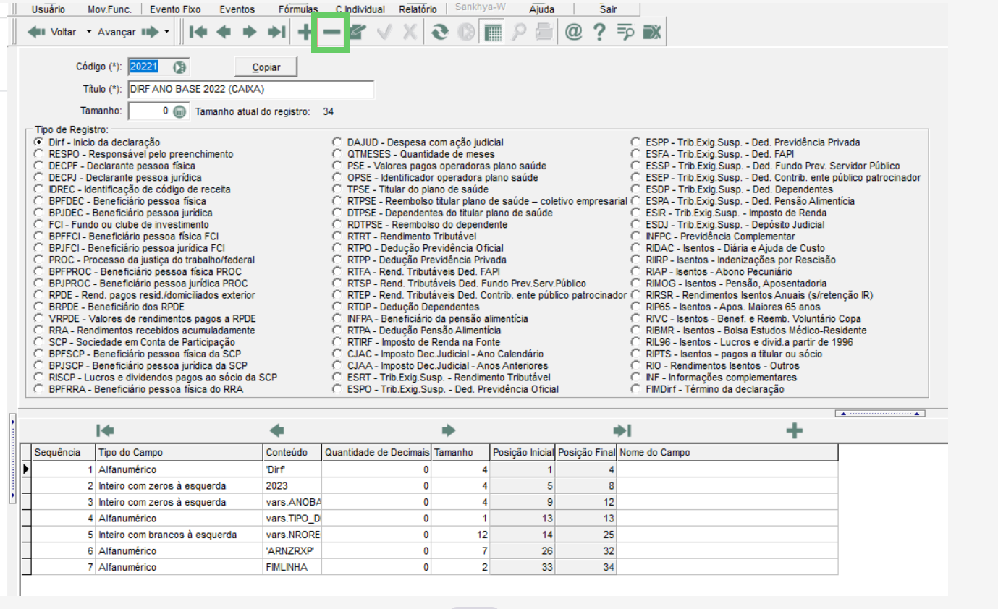
Task: Open the Usuário menu
Action: pos(48,9)
